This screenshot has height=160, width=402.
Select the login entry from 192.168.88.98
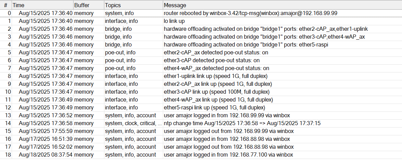click(227, 139)
